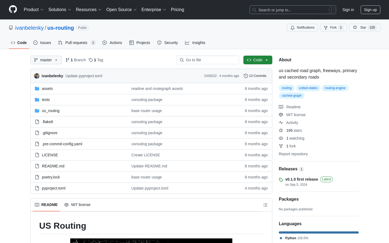Screen dimensions: 389x243
Task: Switch to the Issues tab
Action: pyautogui.click(x=42, y=43)
